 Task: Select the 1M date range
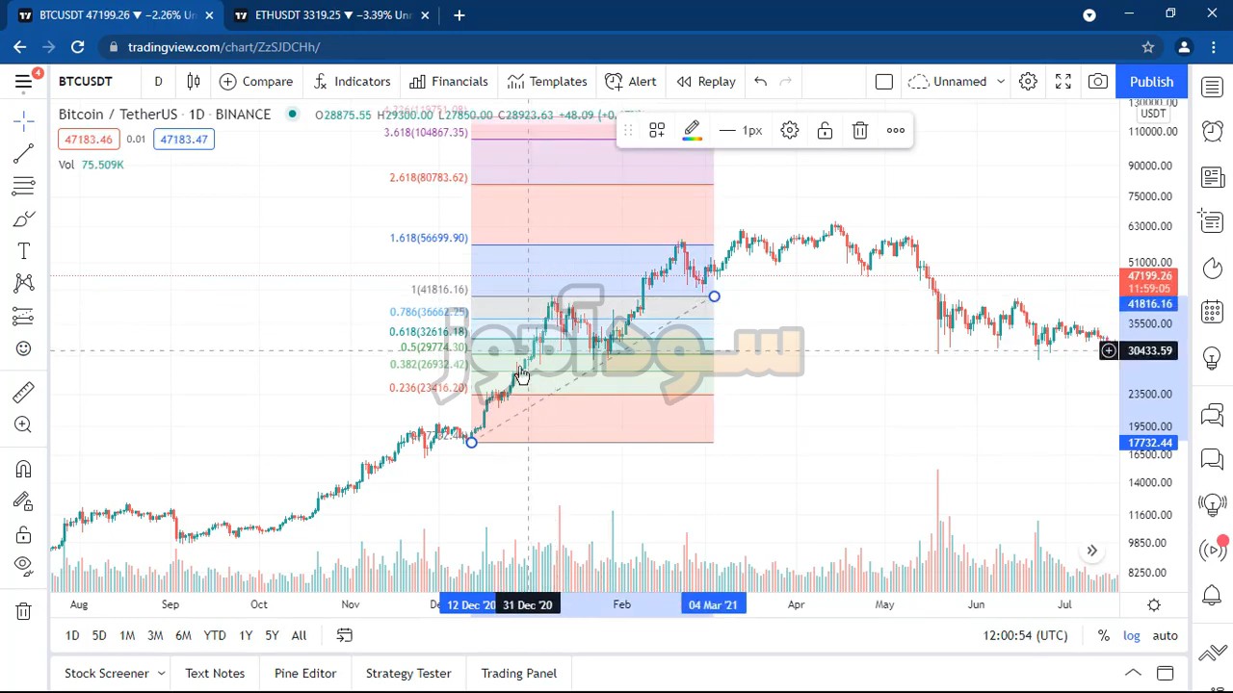tap(127, 635)
